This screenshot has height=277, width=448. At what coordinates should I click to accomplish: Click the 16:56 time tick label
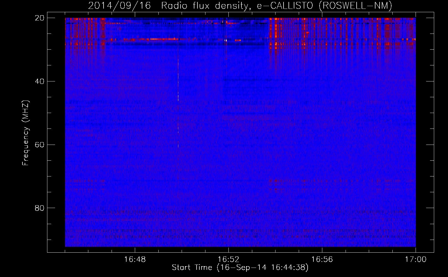[x=322, y=260]
